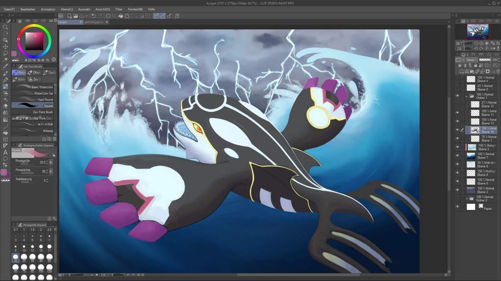The height and width of the screenshot is (281, 501).
Task: Click the layer opacity slider
Action: (x=485, y=60)
